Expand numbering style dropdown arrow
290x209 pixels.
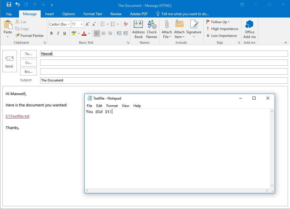point(118,24)
